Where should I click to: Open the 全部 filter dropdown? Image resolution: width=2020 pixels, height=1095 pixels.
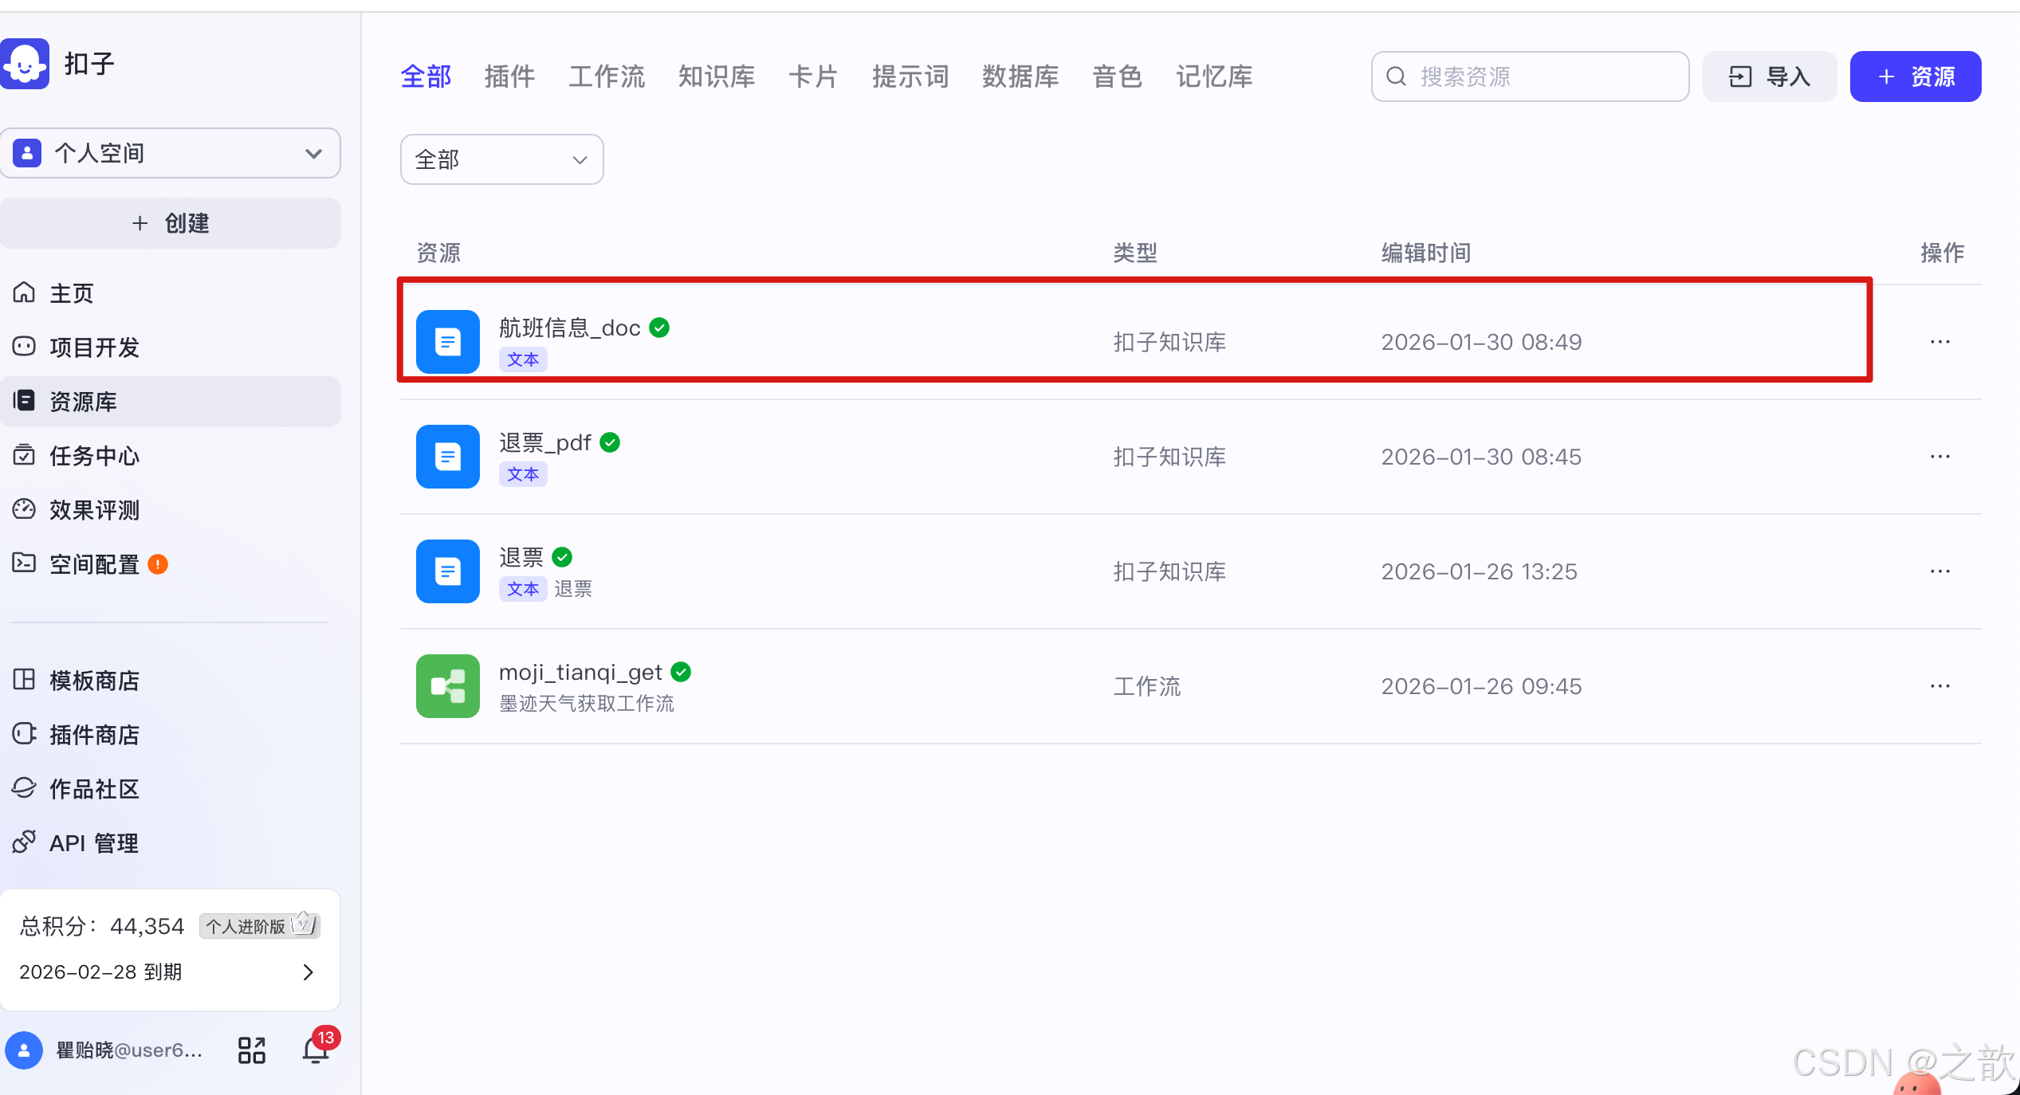pyautogui.click(x=501, y=159)
